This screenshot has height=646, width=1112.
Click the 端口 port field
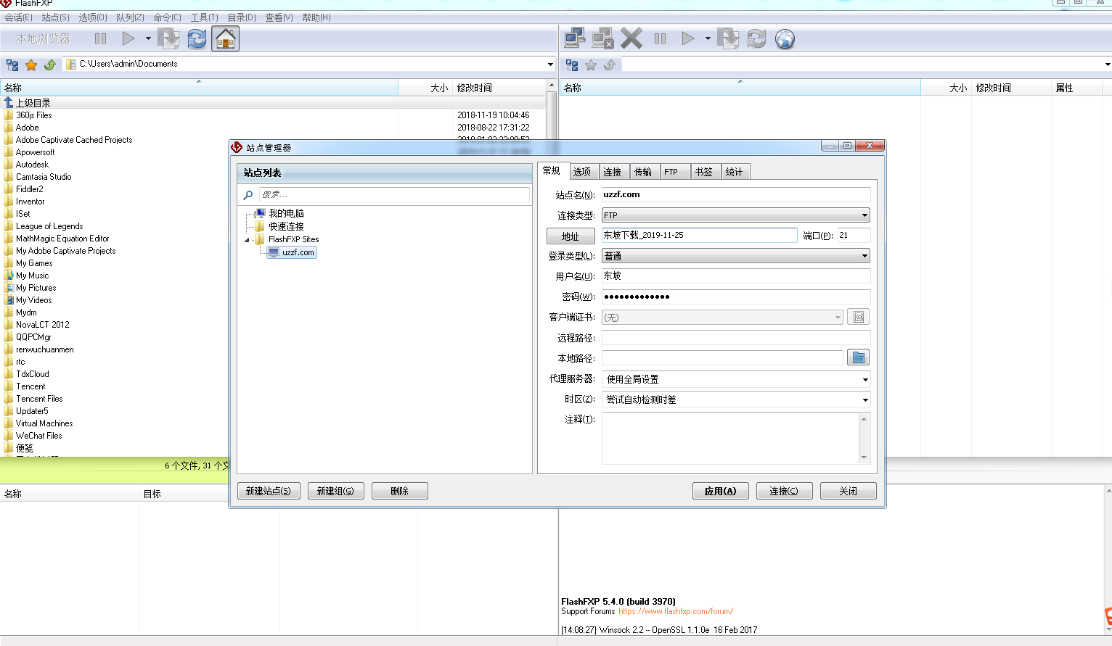(854, 235)
